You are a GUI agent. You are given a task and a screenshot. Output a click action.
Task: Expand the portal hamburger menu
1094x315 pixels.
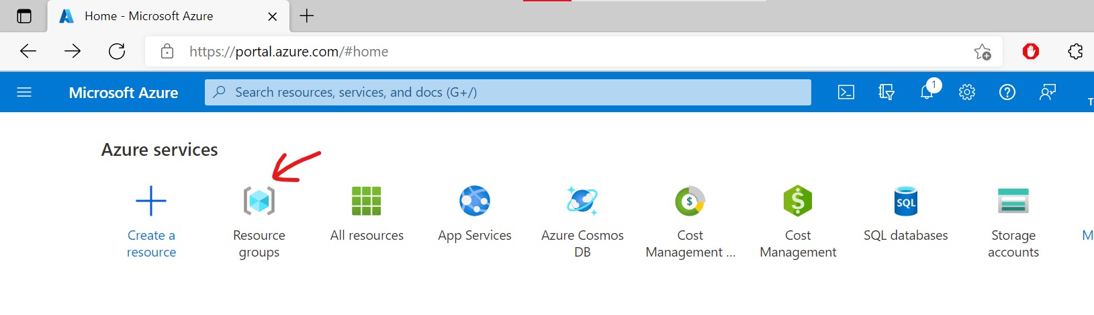pyautogui.click(x=24, y=93)
